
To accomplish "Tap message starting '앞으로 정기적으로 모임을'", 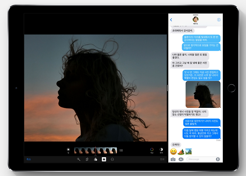I will tap(201, 47).
